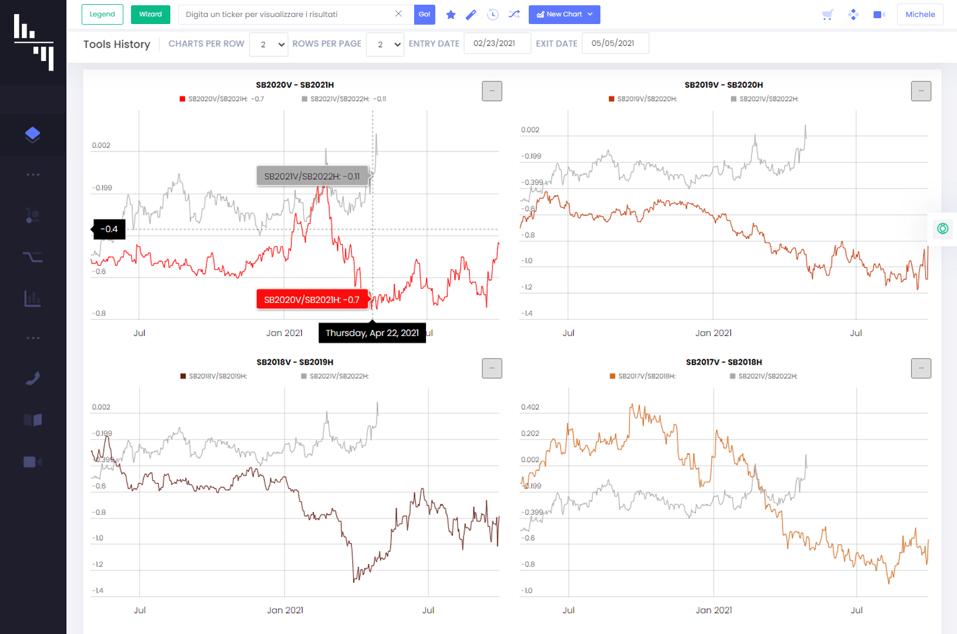Viewport: 957px width, 634px height.
Task: Expand the New Chart dropdown button
Action: pyautogui.click(x=565, y=15)
